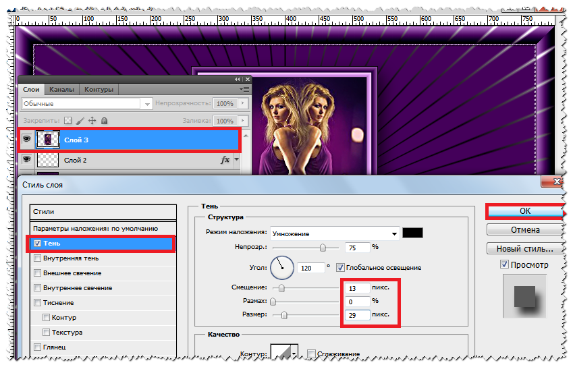Image resolution: width=573 pixels, height=367 pixels.
Task: Click angle field showing 120
Action: 310,268
